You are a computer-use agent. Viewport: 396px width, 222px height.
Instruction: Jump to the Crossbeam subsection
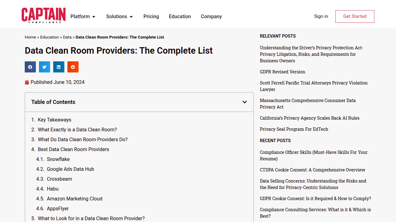pos(59,179)
